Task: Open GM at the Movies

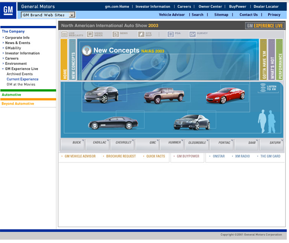Action: point(21,84)
